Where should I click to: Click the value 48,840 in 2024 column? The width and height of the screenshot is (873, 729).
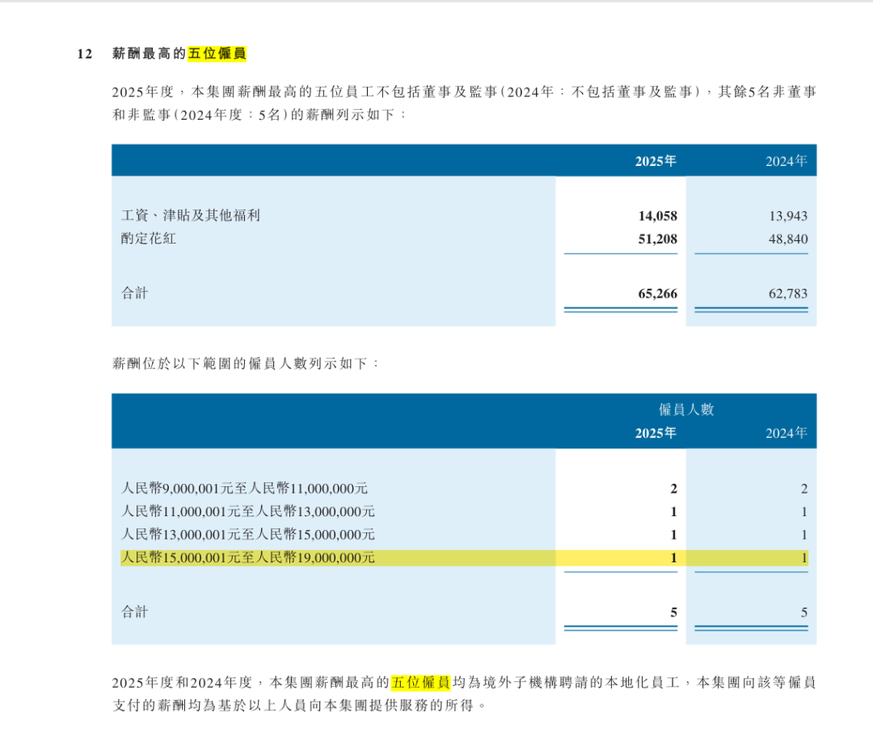(x=788, y=239)
